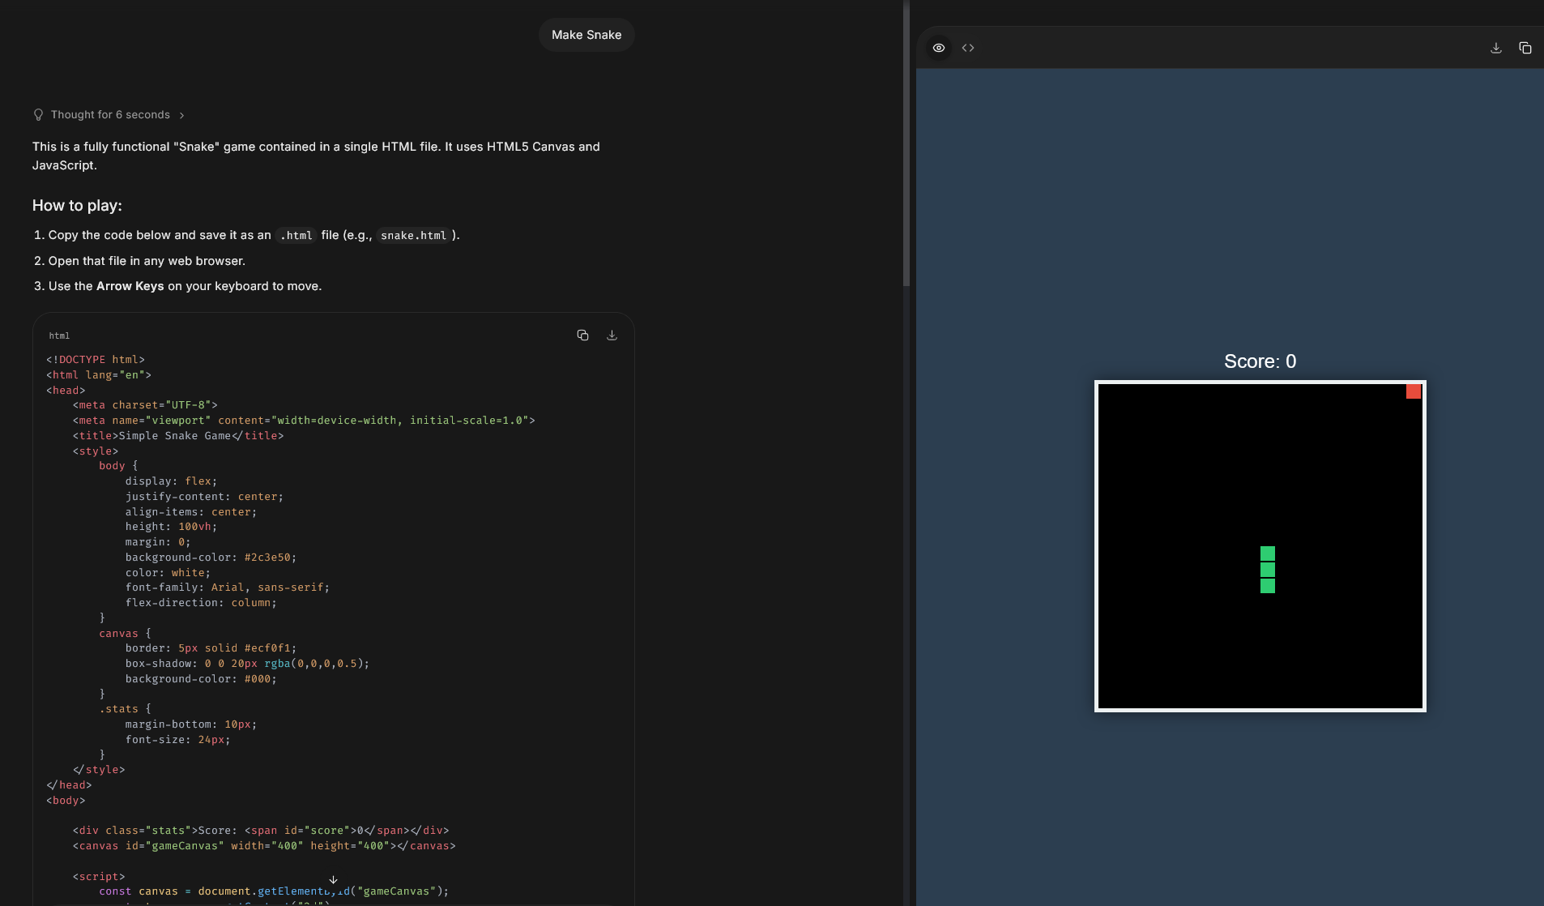Download the html code block
Screen dimensions: 1544x906
pos(612,335)
